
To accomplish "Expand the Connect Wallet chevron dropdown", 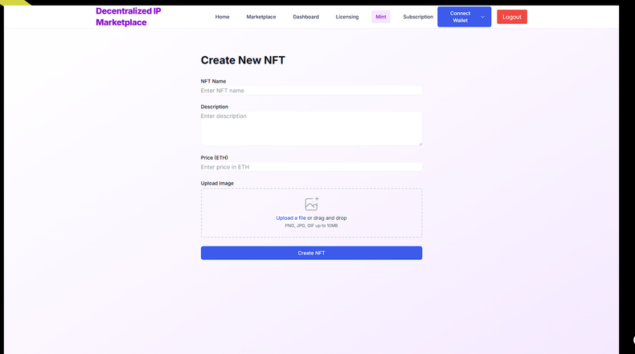I will click(482, 17).
